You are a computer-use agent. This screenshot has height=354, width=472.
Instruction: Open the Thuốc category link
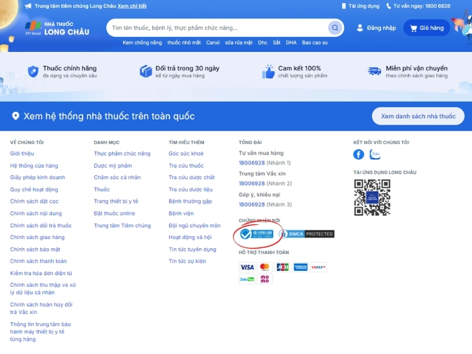tap(101, 189)
